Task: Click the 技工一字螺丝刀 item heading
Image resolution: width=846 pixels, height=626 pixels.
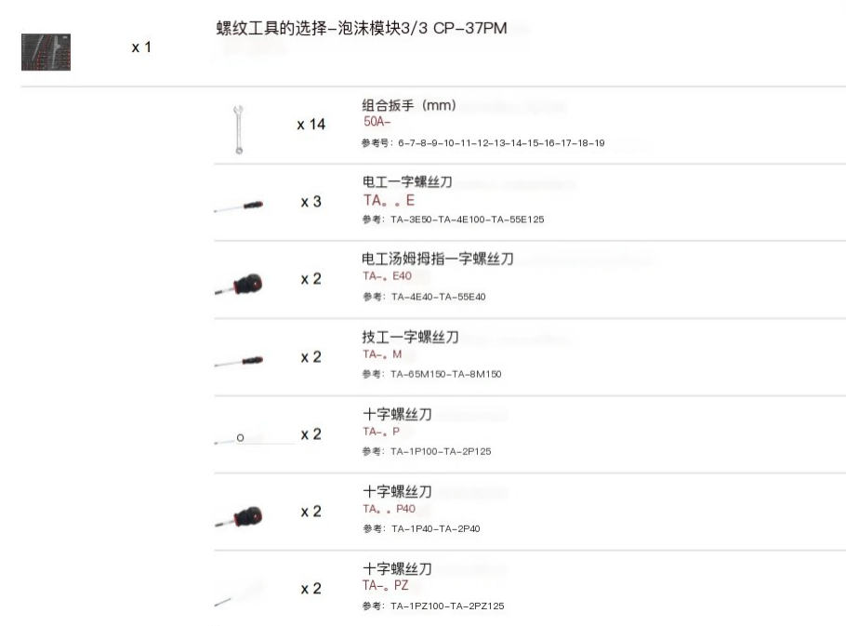Action: pyautogui.click(x=410, y=337)
